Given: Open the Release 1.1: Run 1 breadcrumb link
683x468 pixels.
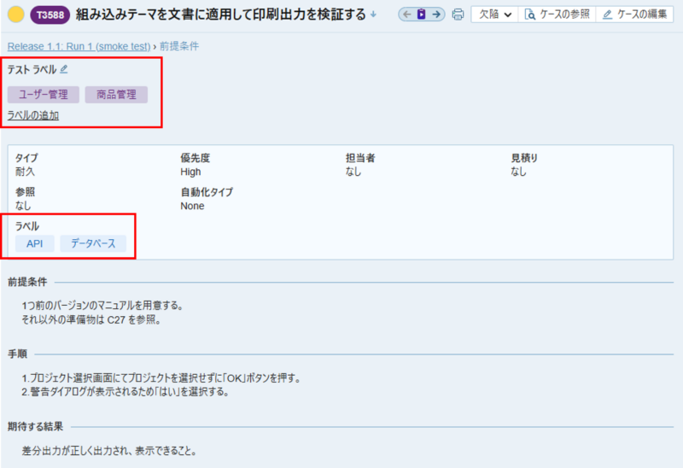Looking at the screenshot, I should 79,45.
